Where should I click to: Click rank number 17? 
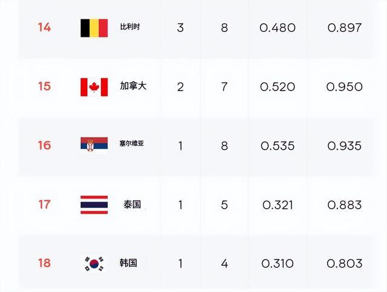pos(44,205)
